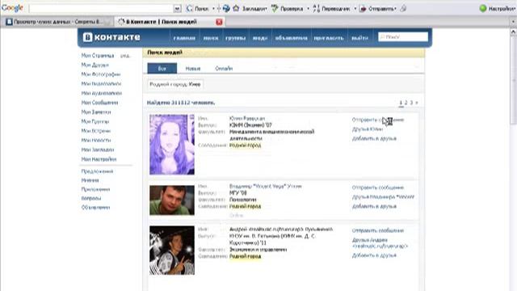
Task: Open Объявления in the sidebar
Action: [95, 208]
